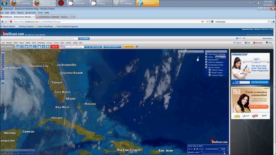The image size is (276, 155).
Task: Open the From Internet Explorer bookmark folder
Action: [66, 26]
